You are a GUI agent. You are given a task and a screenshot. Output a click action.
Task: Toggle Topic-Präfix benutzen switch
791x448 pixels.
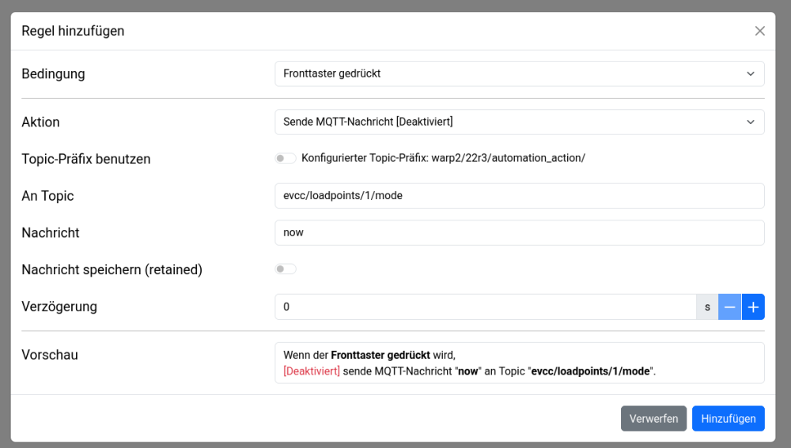(286, 158)
